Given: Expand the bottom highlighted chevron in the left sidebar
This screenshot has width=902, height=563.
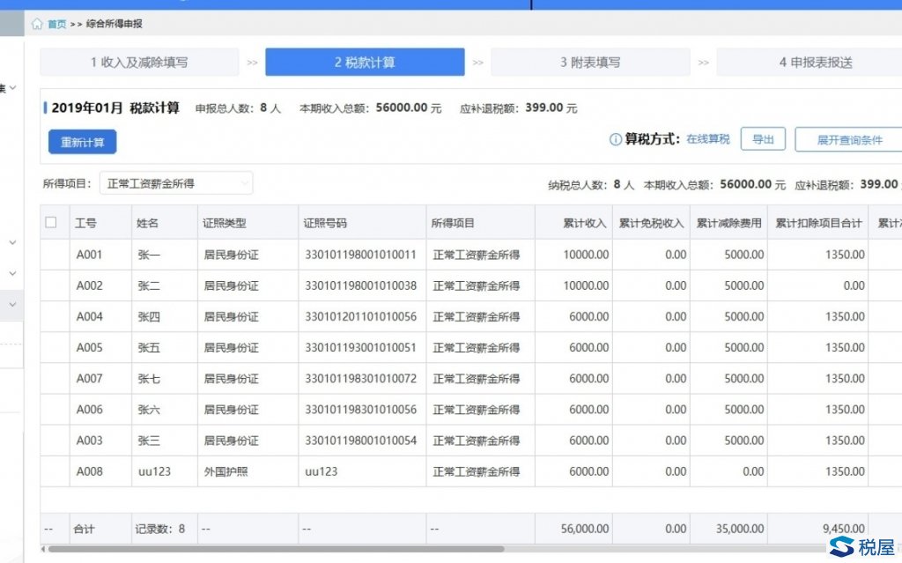Looking at the screenshot, I should [x=12, y=305].
